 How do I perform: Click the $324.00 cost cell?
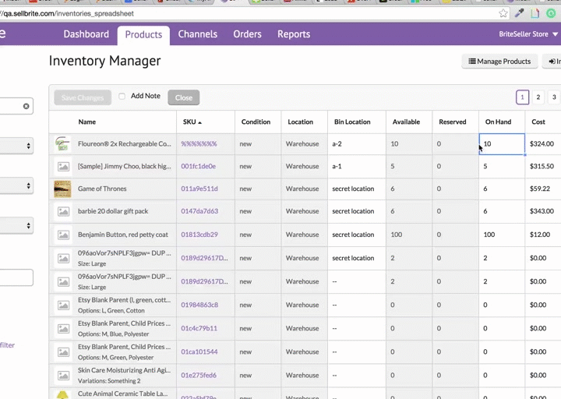[x=543, y=144]
